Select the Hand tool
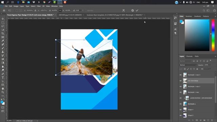The height and width of the screenshot is (122, 217). click(3, 88)
